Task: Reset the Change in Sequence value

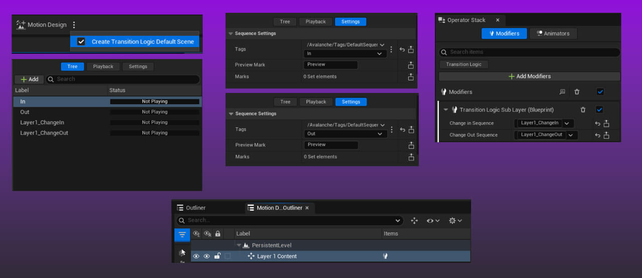Action: [597, 123]
